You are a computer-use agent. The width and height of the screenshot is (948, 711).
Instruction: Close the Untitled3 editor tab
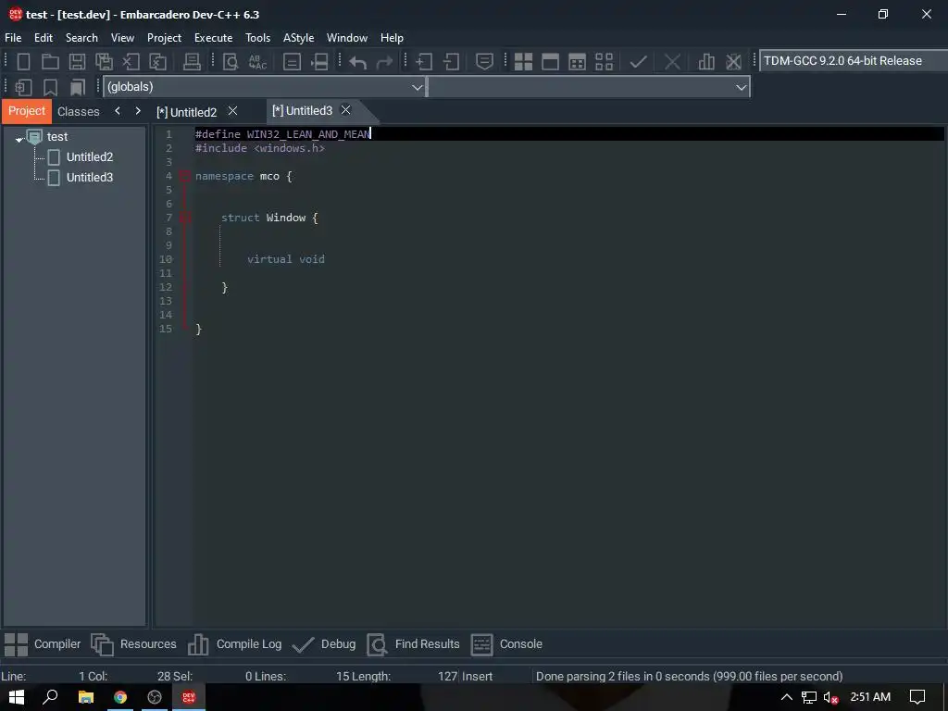pos(346,110)
